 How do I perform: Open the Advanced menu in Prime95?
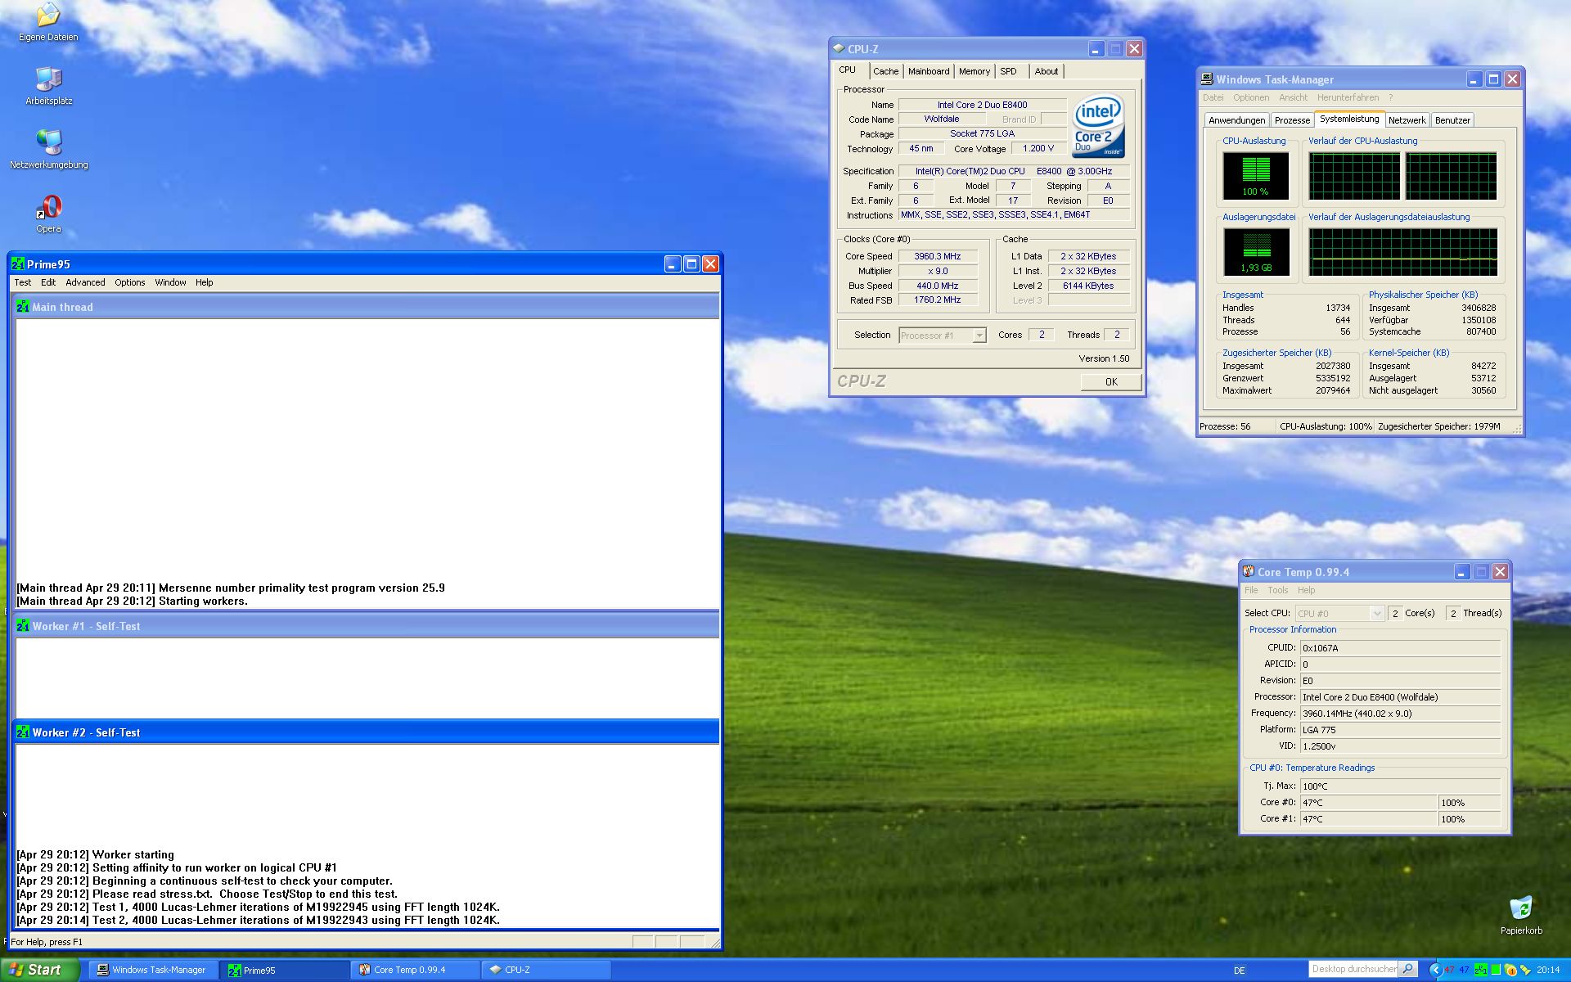[x=85, y=282]
